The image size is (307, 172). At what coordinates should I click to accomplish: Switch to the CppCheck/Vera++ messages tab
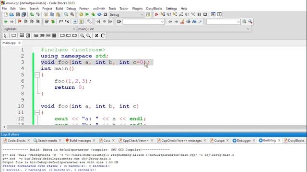[181, 140]
